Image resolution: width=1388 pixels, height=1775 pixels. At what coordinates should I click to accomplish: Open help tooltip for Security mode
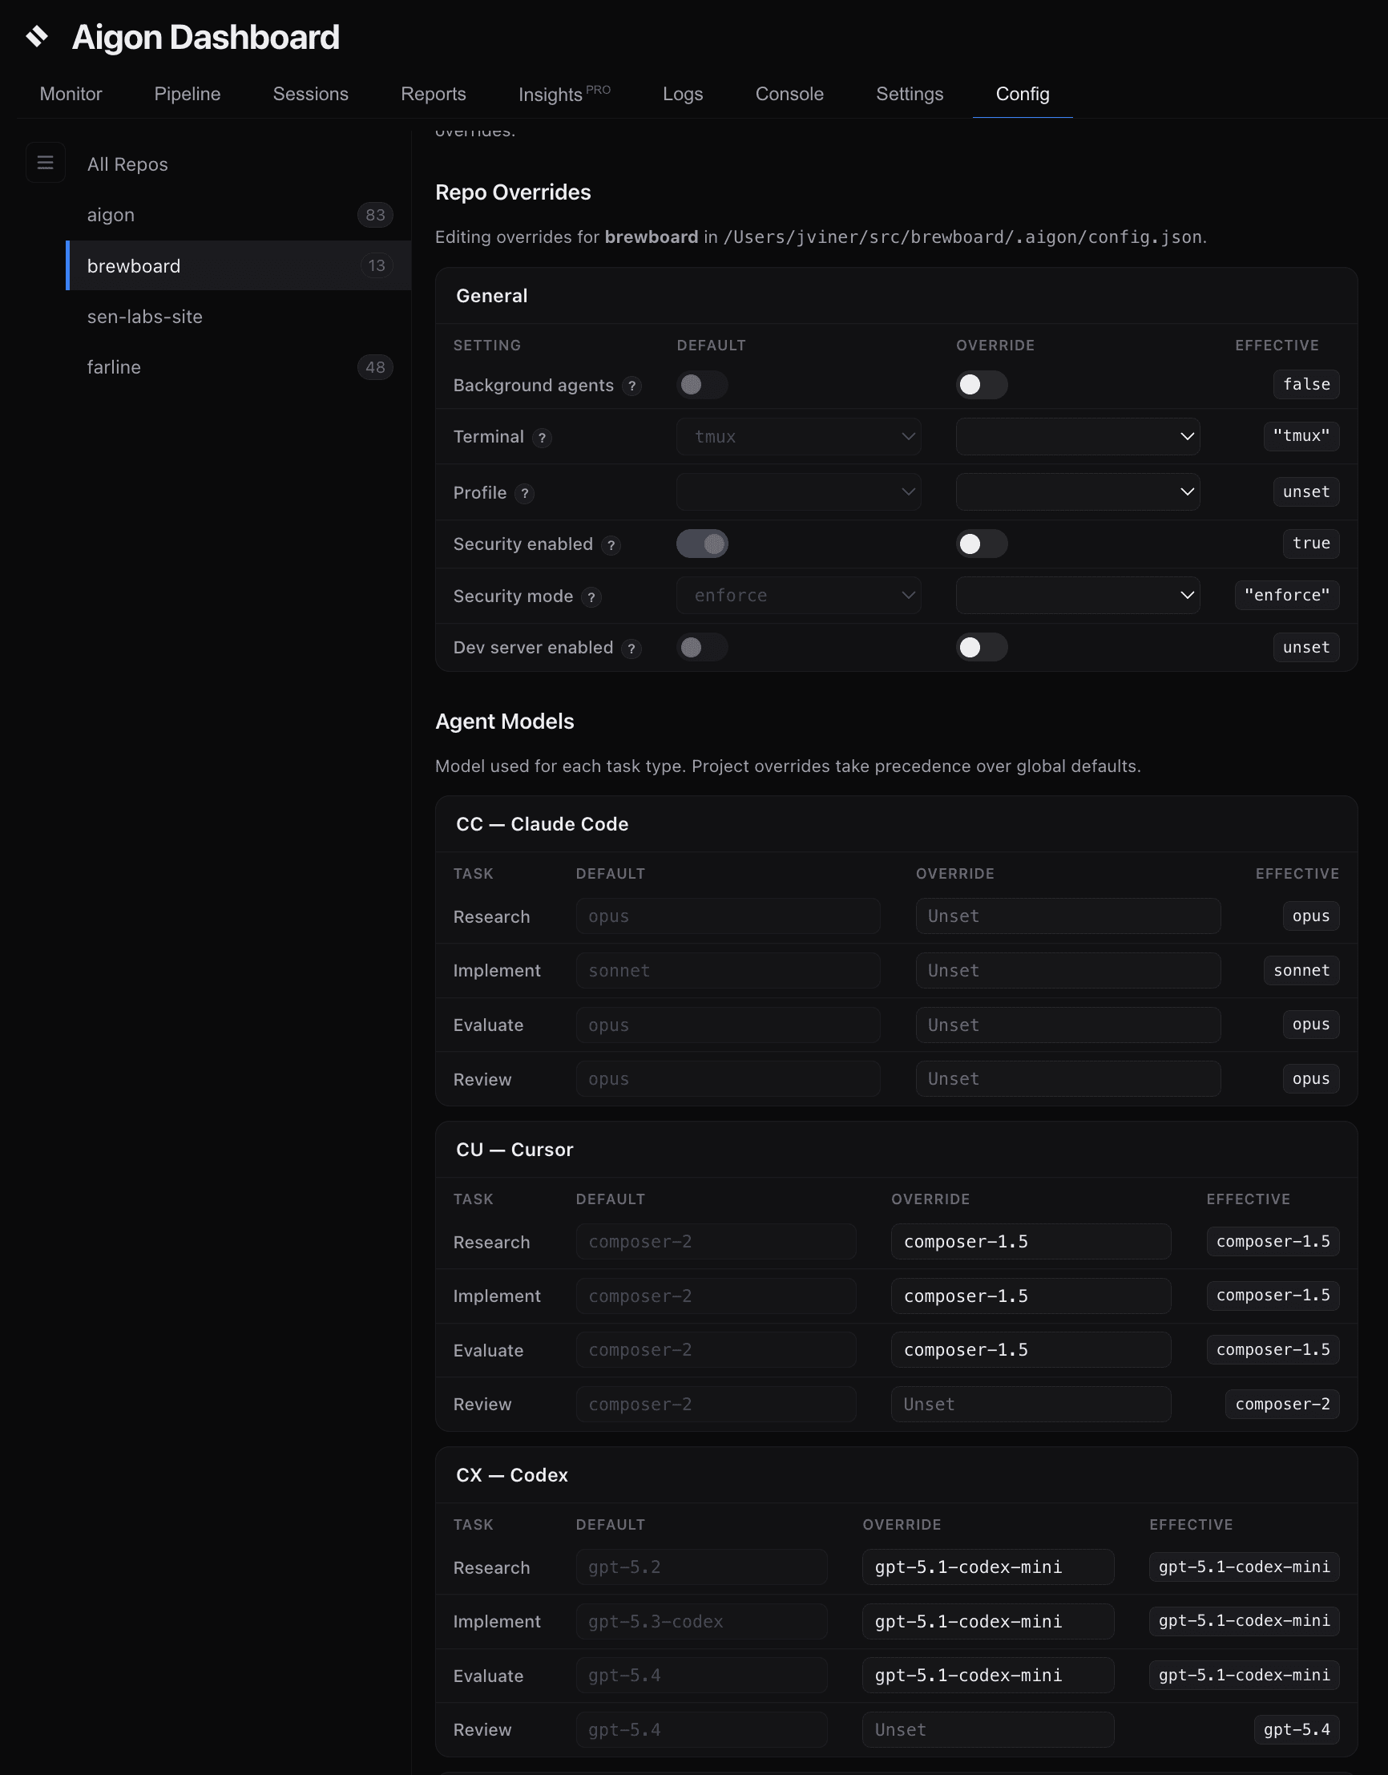(591, 596)
